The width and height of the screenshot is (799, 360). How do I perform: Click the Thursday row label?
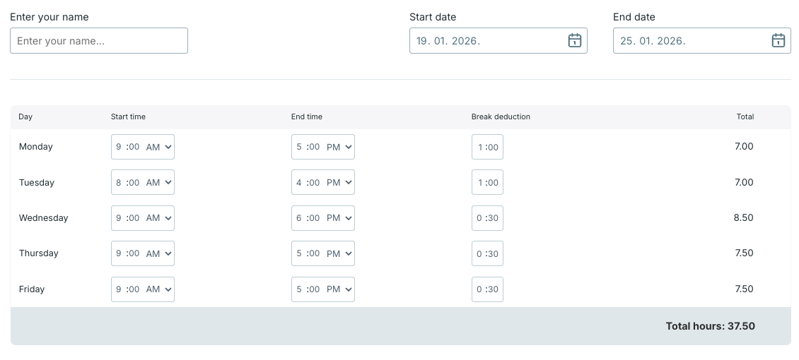coord(39,253)
